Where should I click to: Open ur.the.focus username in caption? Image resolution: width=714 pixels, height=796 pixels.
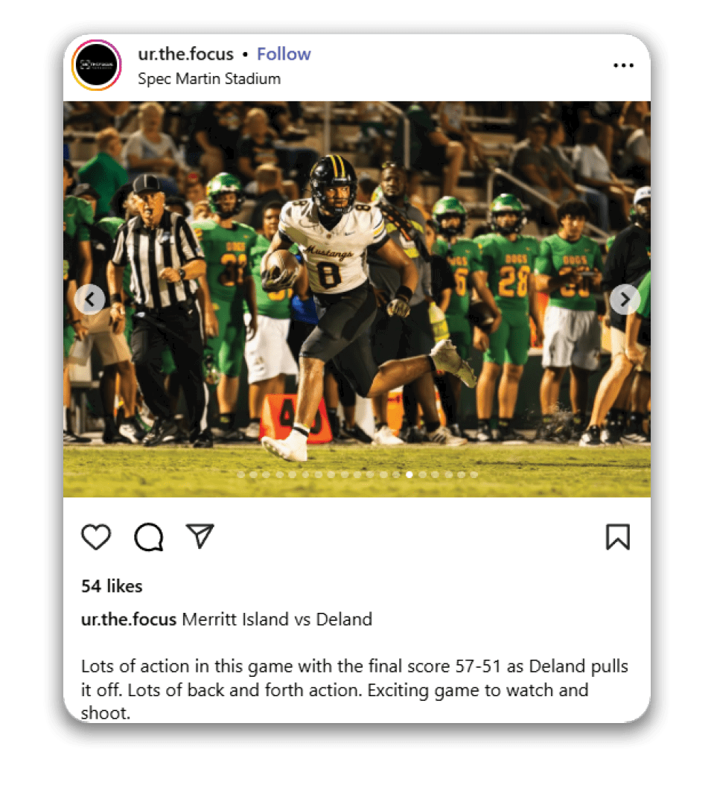128,620
